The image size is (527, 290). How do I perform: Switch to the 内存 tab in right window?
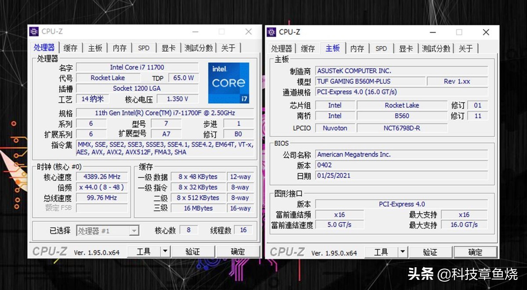point(357,49)
